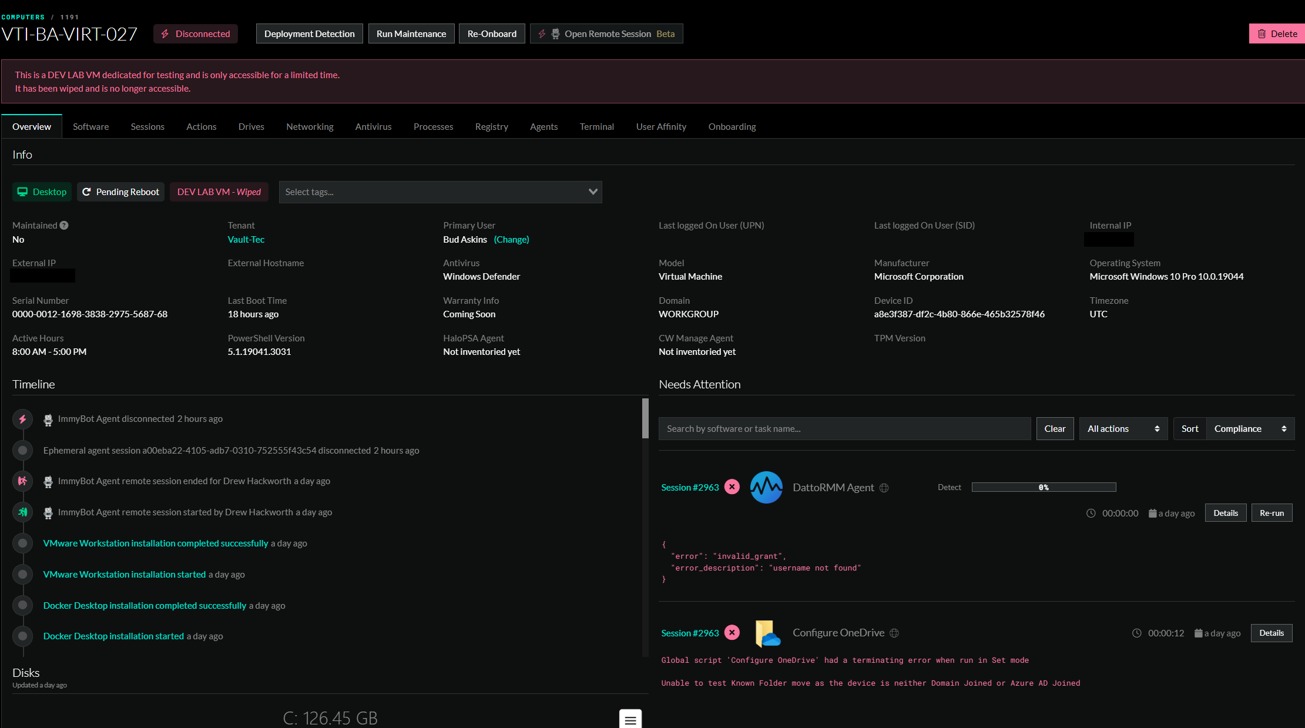Click the DattoRMM Detect progress bar
This screenshot has width=1305, height=728.
[1044, 488]
